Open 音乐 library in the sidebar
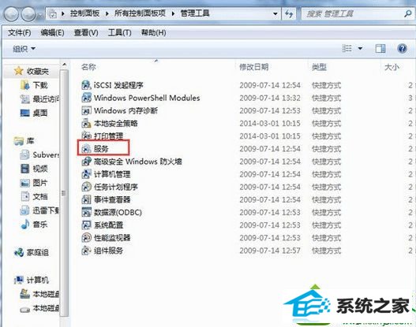This screenshot has width=416, height=327. (34, 225)
